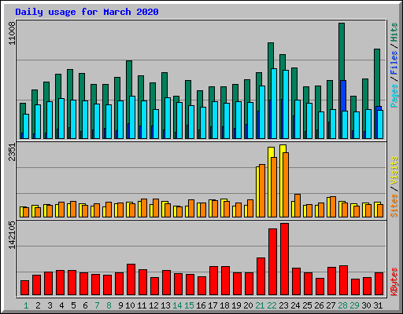Viewport: 403px width, 314px height.
Task: Select the day 19 label on the x-axis
Action: 236,305
